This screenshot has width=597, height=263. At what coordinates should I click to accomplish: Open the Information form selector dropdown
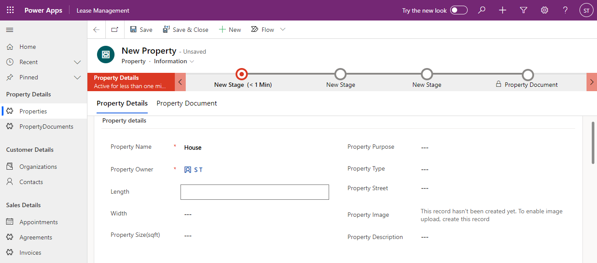point(174,61)
